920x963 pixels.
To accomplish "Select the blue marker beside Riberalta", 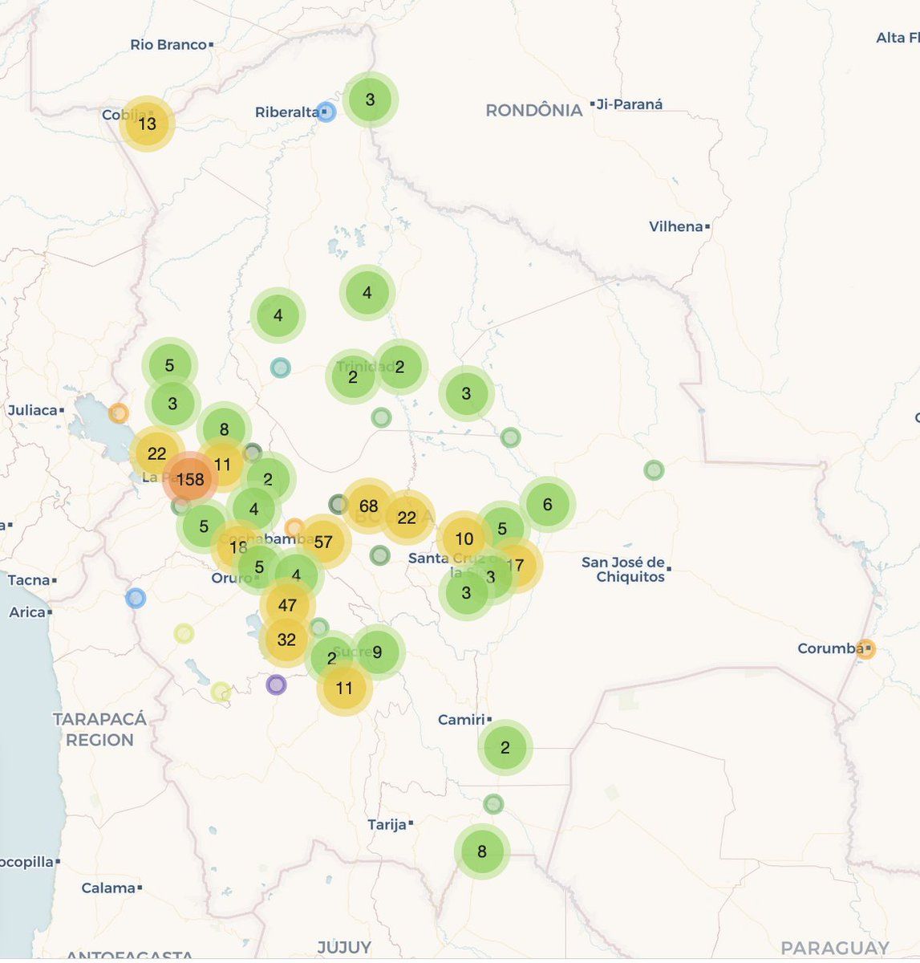I will [x=326, y=112].
